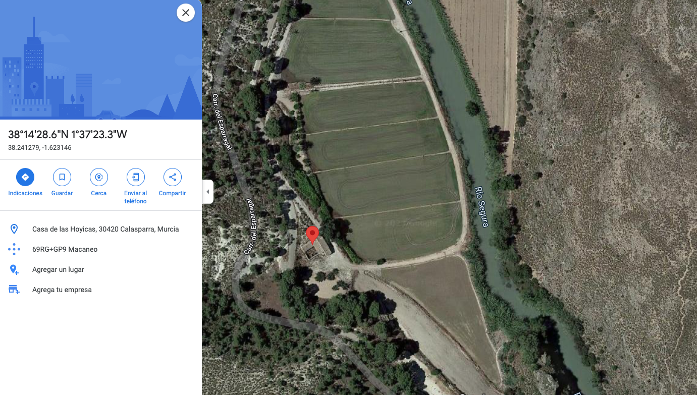This screenshot has width=697, height=395.
Task: Choose Agregar un lugar option
Action: (58, 269)
